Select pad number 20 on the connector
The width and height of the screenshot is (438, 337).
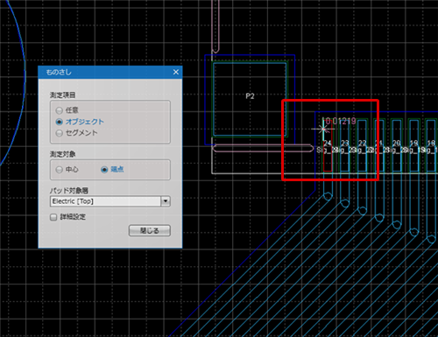[x=397, y=145]
